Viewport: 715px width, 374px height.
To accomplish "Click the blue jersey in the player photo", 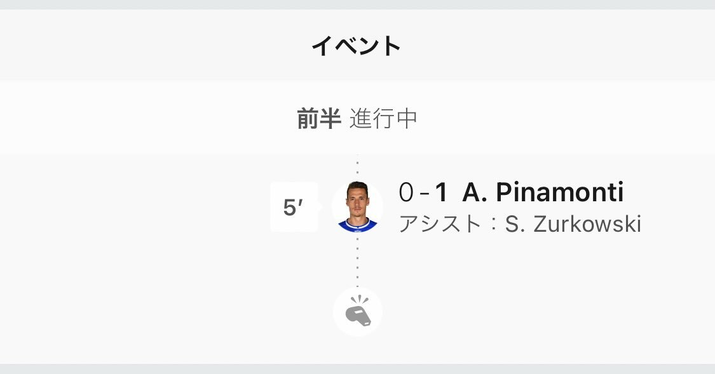I will [357, 225].
